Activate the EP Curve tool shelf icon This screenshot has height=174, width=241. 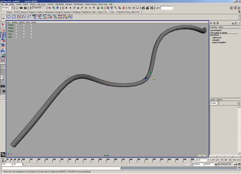pos(24,17)
